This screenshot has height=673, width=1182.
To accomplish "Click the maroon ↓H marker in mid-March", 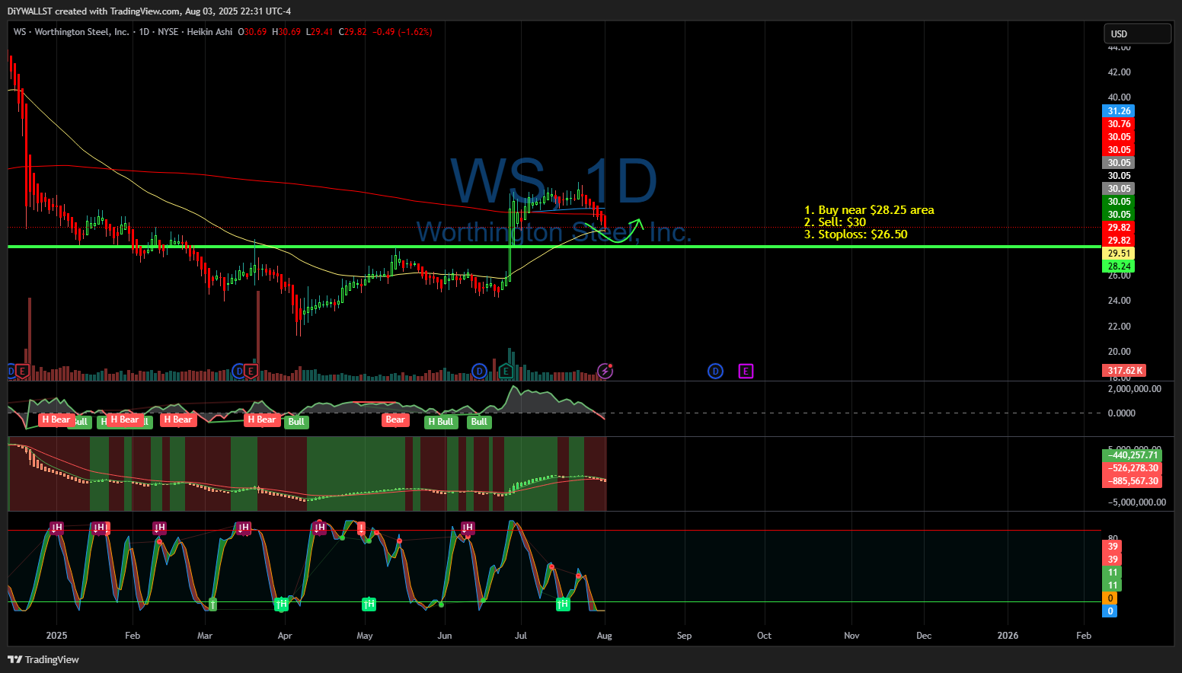I will pos(243,528).
